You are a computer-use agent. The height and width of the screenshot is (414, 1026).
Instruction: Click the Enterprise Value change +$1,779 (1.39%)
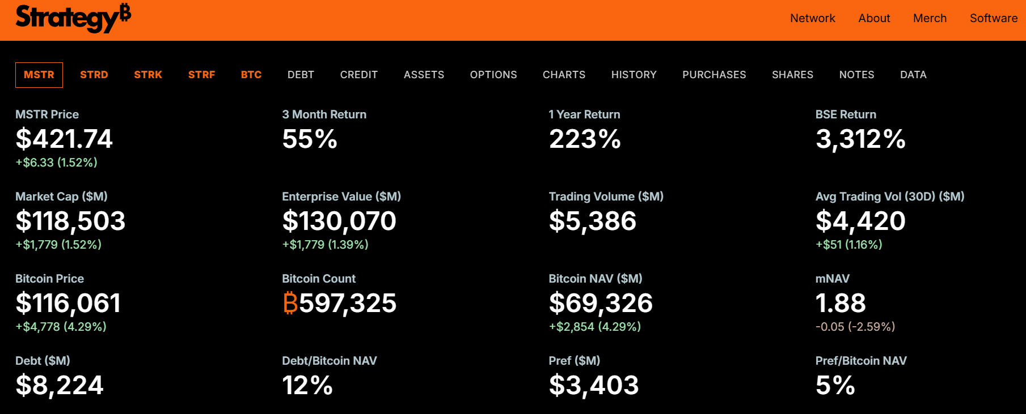tap(326, 245)
